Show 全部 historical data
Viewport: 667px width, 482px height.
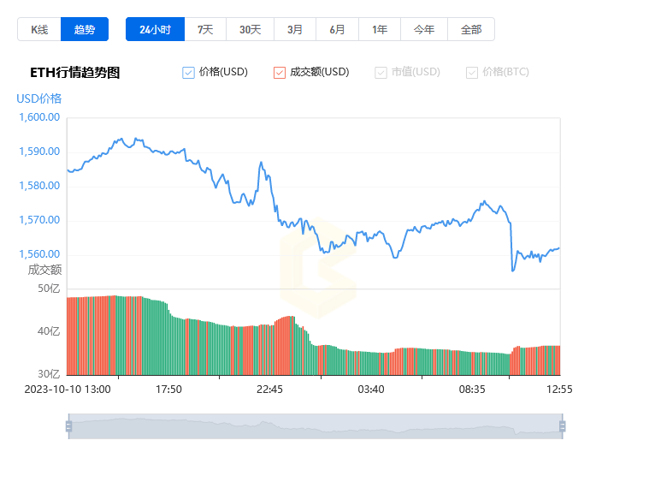coord(471,29)
